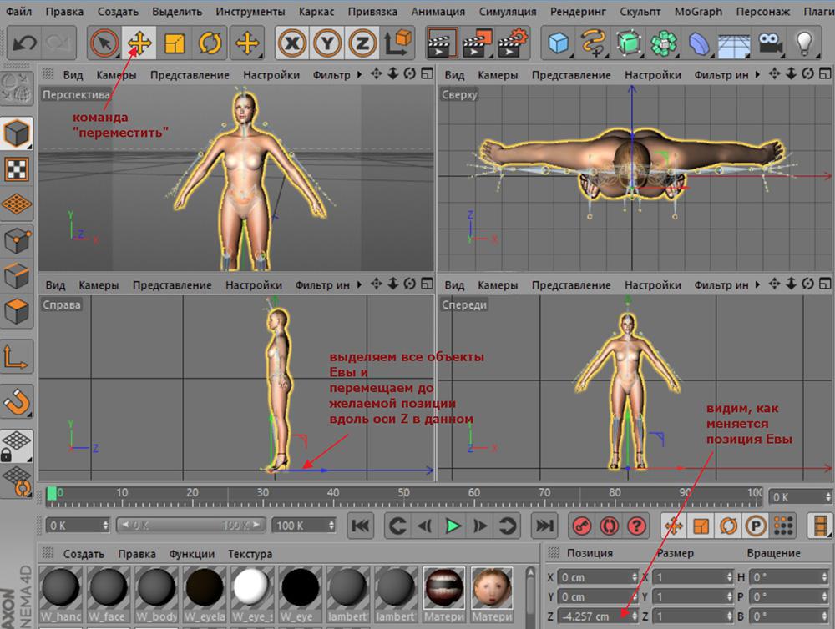
Task: Toggle X axis lock
Action: pos(292,42)
